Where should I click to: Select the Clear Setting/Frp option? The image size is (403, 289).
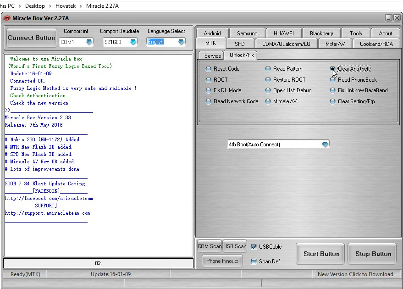click(x=353, y=101)
